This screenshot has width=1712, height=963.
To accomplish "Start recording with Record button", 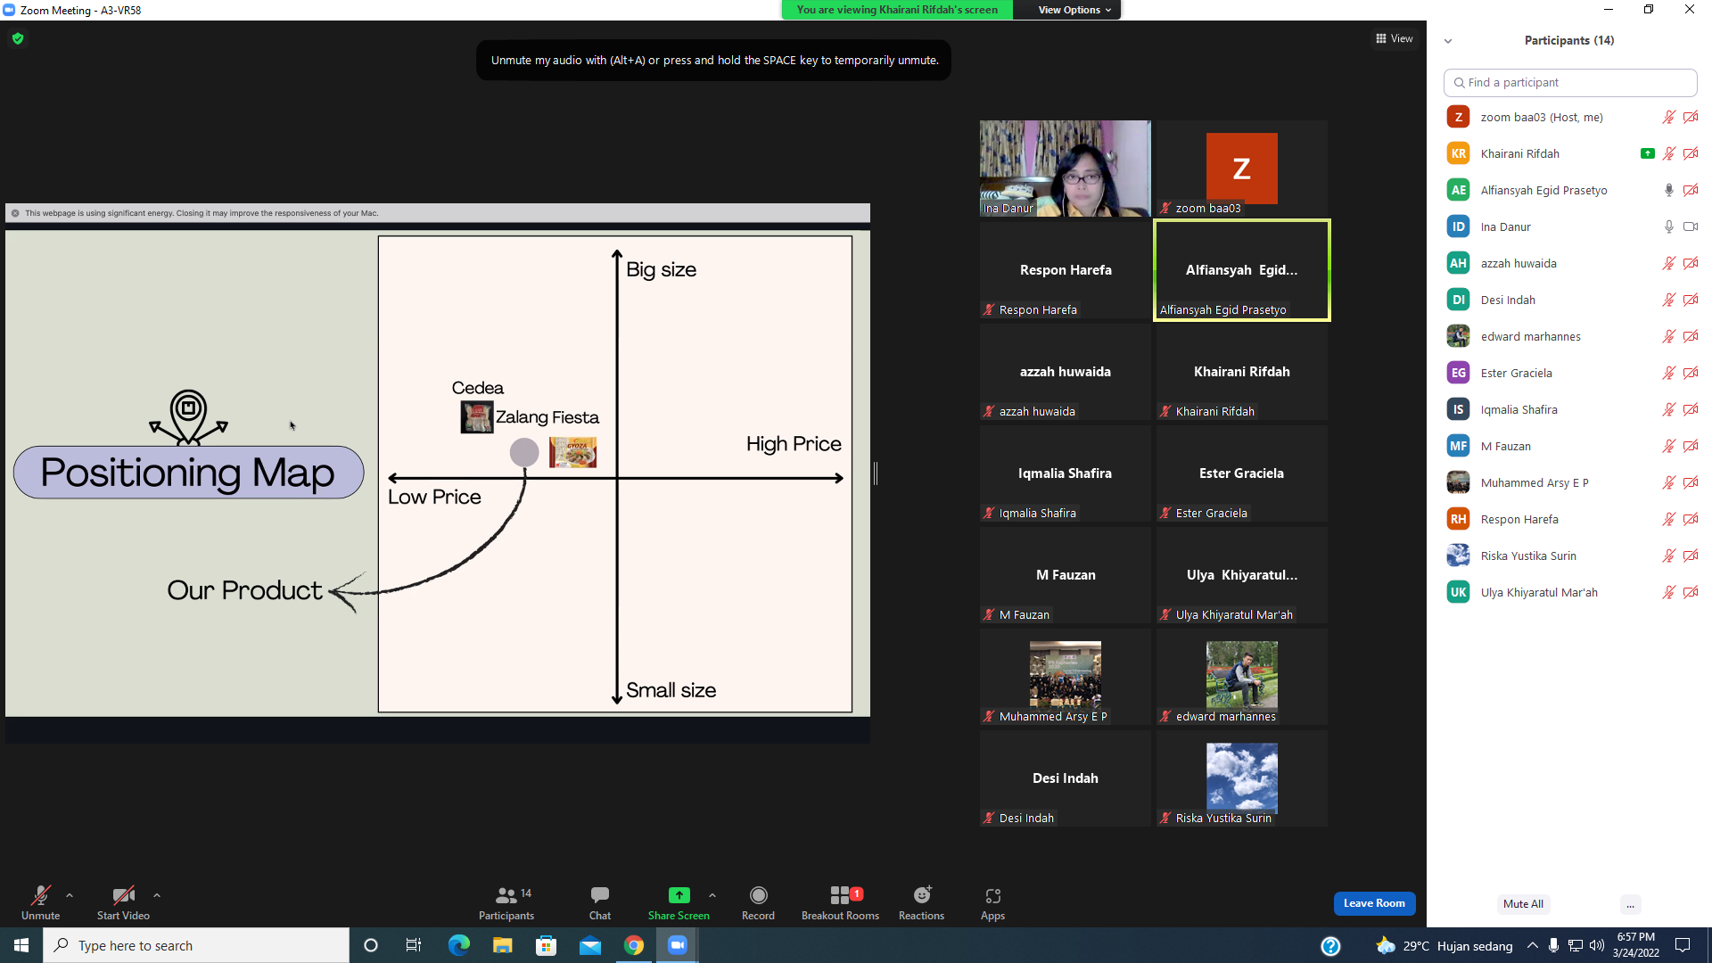I will point(758,902).
